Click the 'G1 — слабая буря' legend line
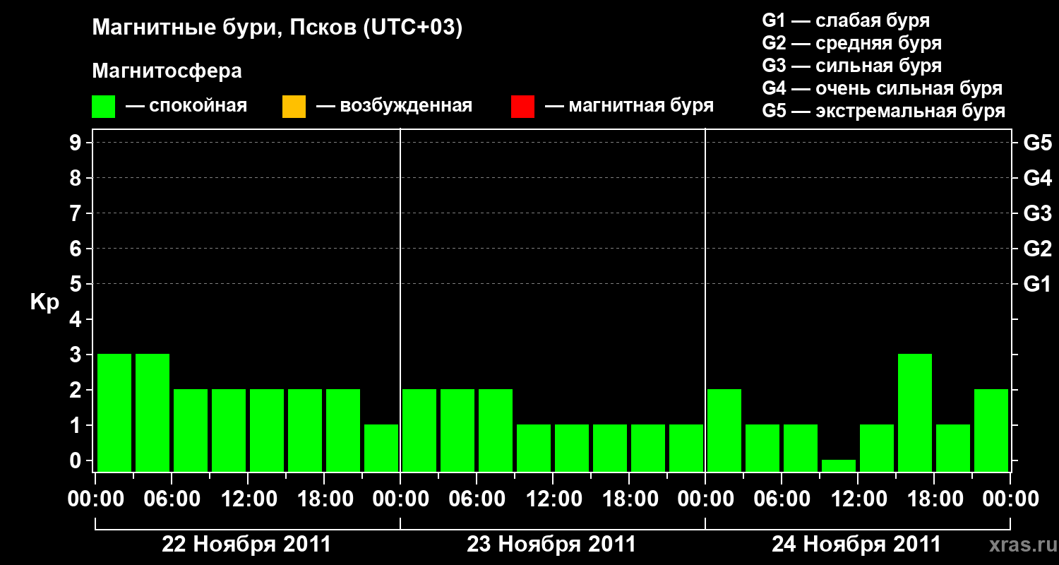1059x565 pixels. (x=846, y=20)
